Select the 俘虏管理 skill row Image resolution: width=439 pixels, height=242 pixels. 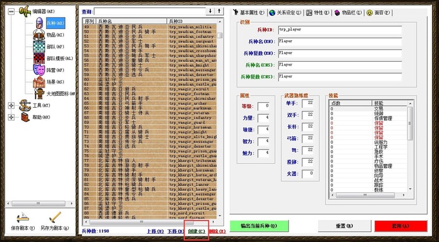(x=368, y=118)
